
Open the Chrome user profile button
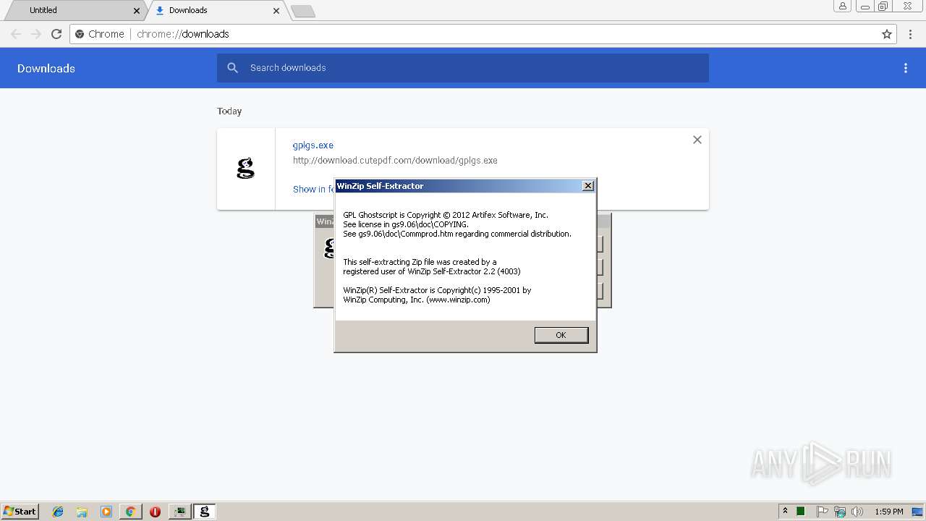tap(843, 7)
